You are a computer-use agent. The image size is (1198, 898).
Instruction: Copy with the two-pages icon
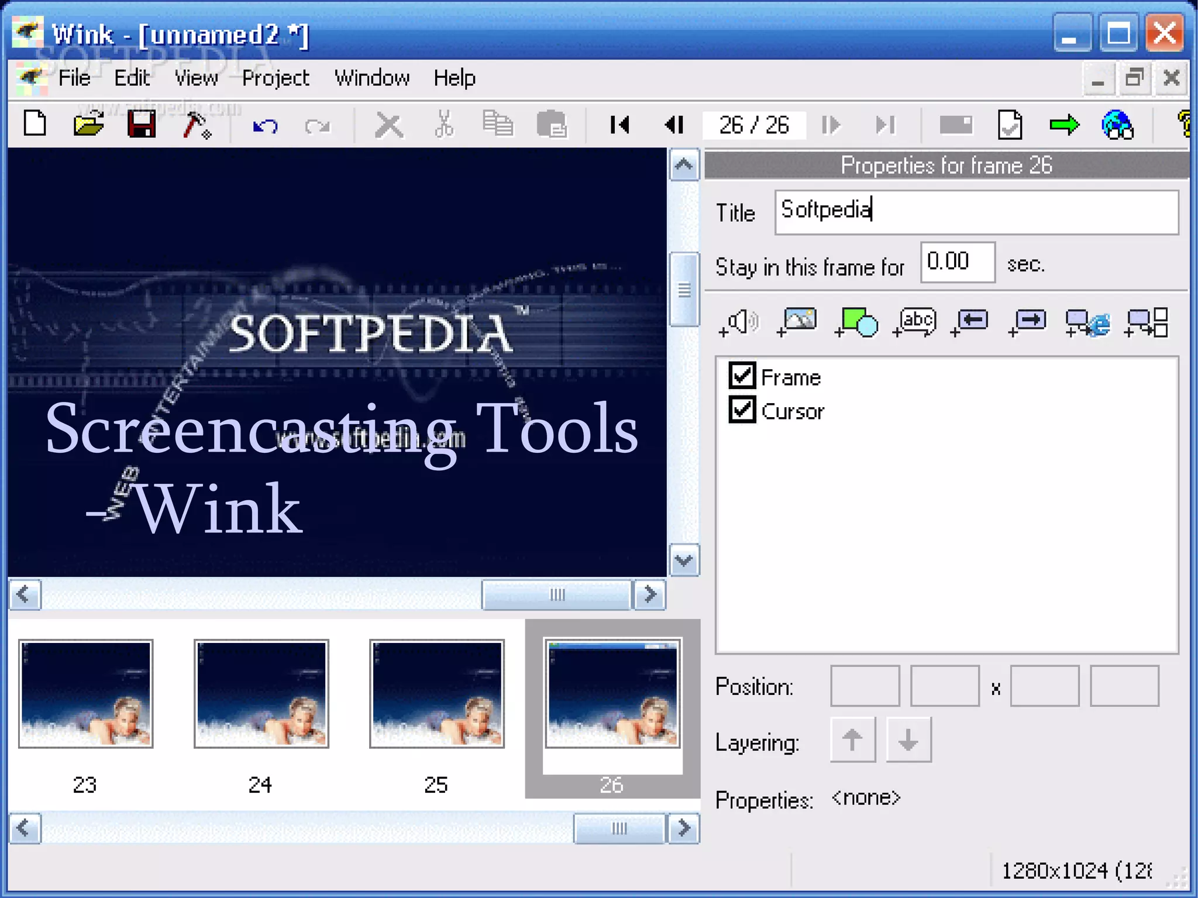pyautogui.click(x=498, y=123)
